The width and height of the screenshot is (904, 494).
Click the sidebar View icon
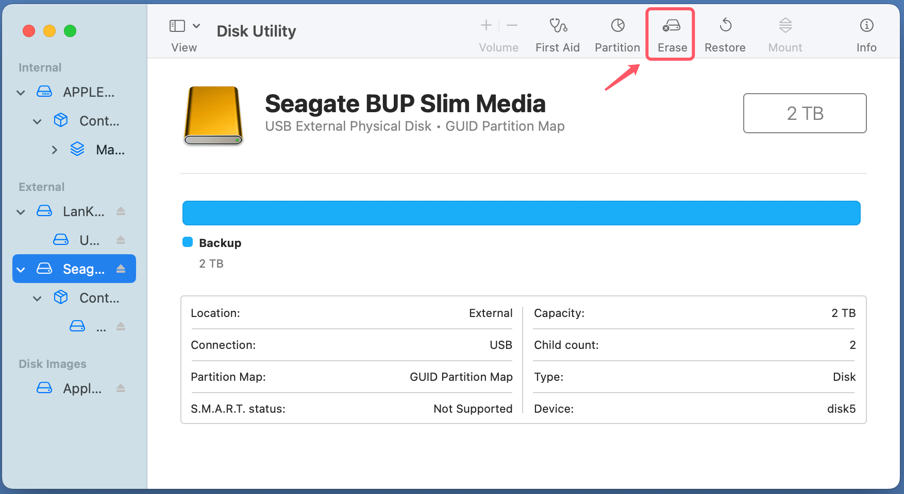177,25
